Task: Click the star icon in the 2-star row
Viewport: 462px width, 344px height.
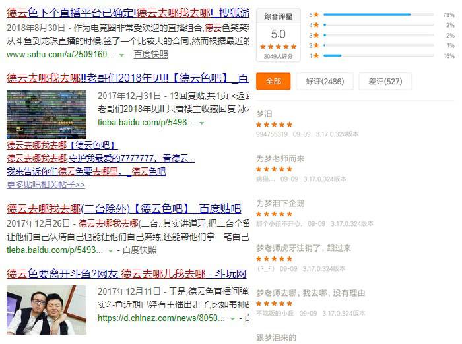Action: click(316, 45)
